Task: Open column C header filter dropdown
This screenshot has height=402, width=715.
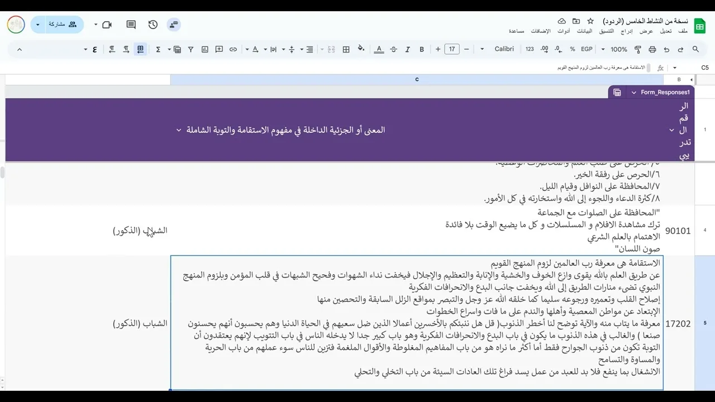Action: click(179, 130)
